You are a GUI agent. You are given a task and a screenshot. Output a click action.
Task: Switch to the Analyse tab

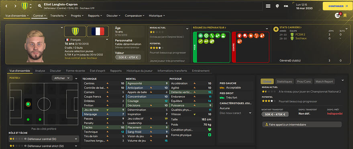pos(40,71)
